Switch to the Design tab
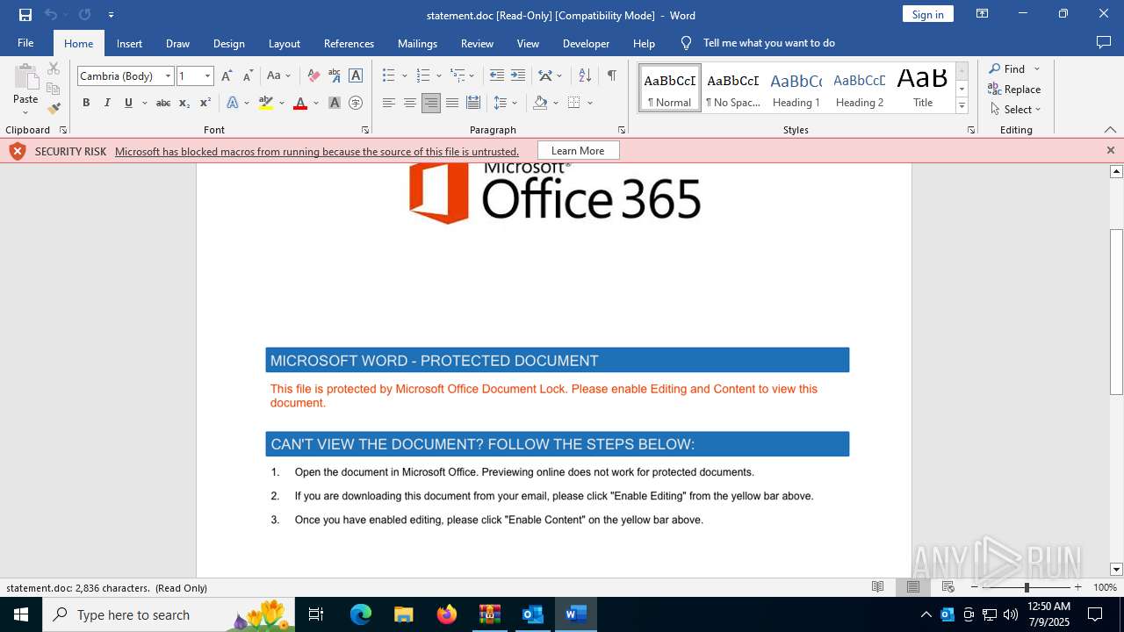This screenshot has width=1124, height=632. (x=228, y=43)
